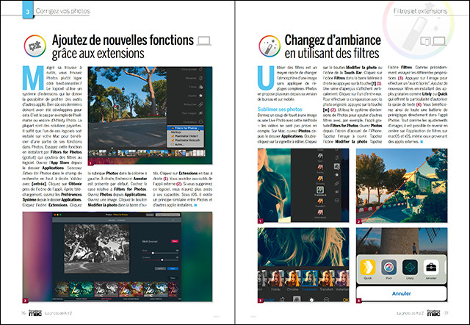Select the Atlantic Depth filter thumbnail

point(82,289)
